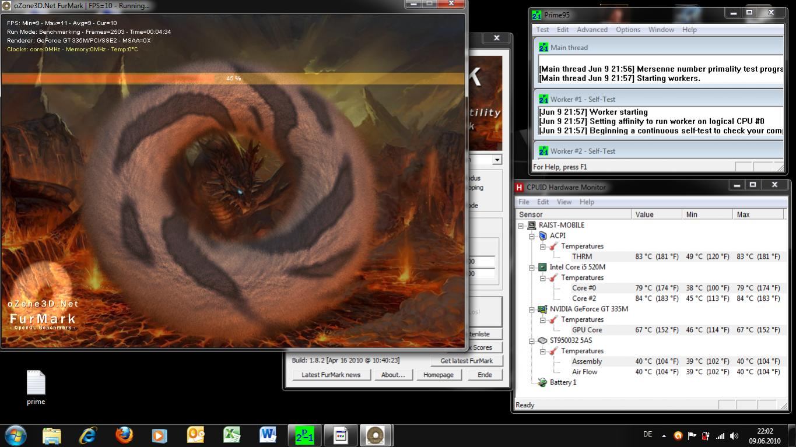Open the FurMark settings dropdown arrow
796x447 pixels.
(497, 160)
